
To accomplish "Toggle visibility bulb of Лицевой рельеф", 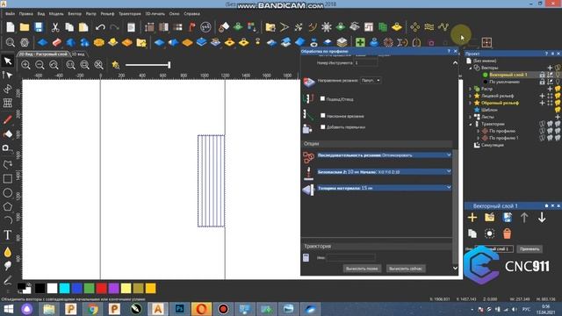I will click(x=558, y=96).
